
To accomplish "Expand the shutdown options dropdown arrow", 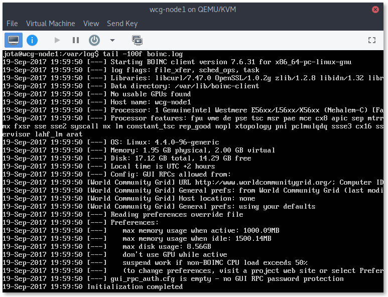I will point(112,40).
